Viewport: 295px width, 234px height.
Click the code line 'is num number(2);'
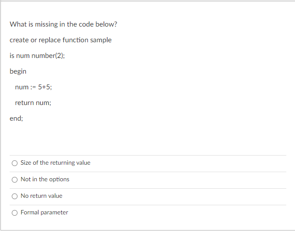pyautogui.click(x=37, y=56)
